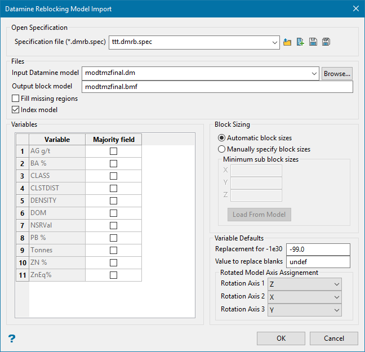Tick Majority field for AG g/t
This screenshot has height=352, width=365.
tap(113, 152)
